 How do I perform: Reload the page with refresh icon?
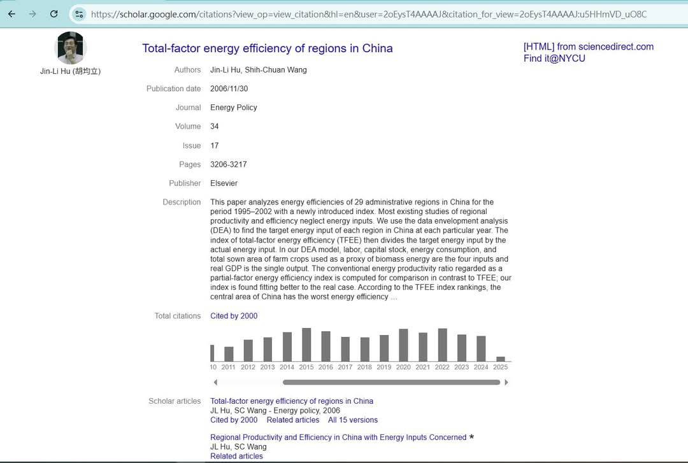pyautogui.click(x=54, y=13)
